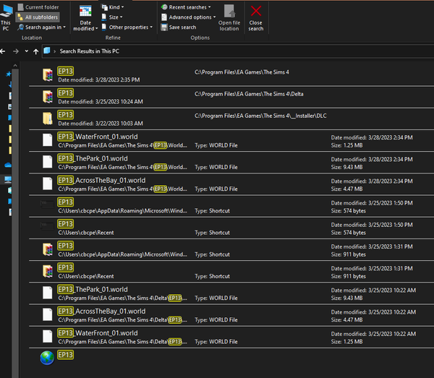
Task: Click Date modified 3/25/2023 1:31 PM AppData shortcut
Action: (x=372, y=246)
